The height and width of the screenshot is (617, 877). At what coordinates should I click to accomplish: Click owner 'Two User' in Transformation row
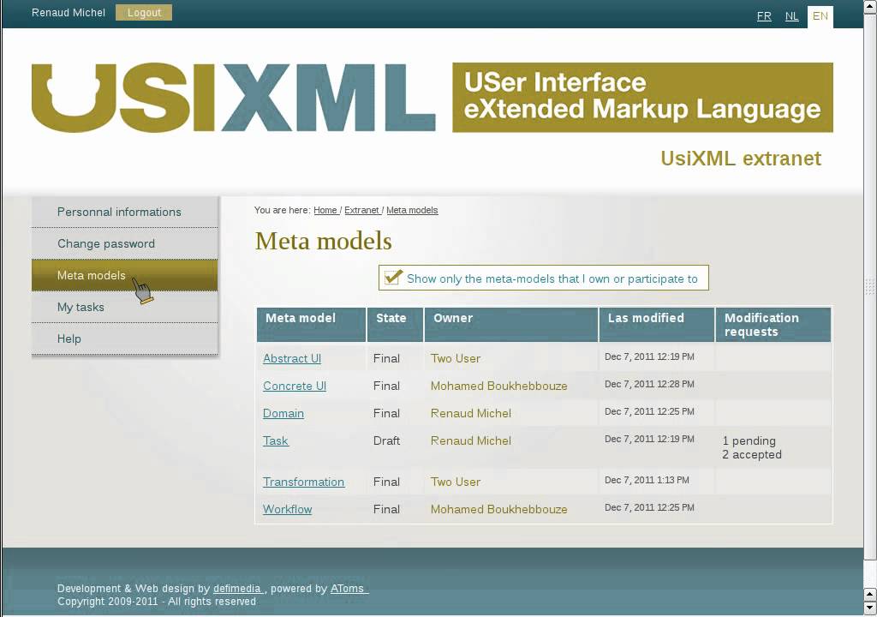456,482
